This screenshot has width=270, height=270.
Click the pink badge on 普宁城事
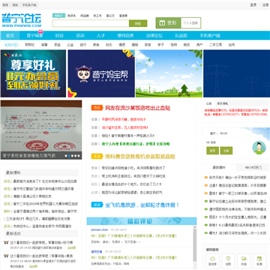40,31
